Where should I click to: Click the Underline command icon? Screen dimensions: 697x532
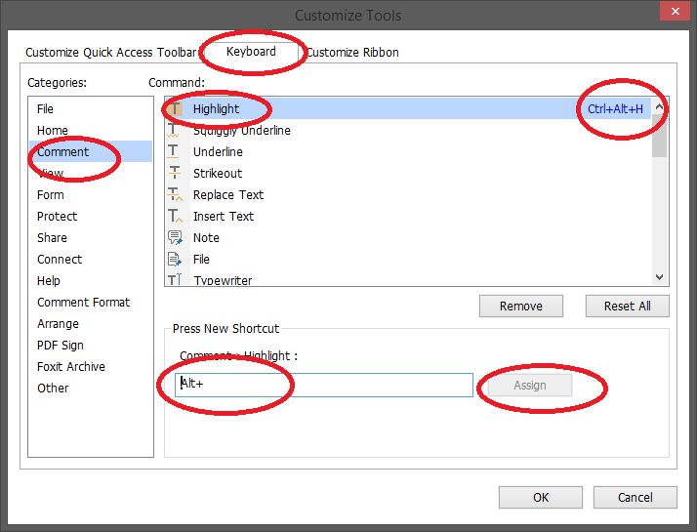tap(174, 151)
